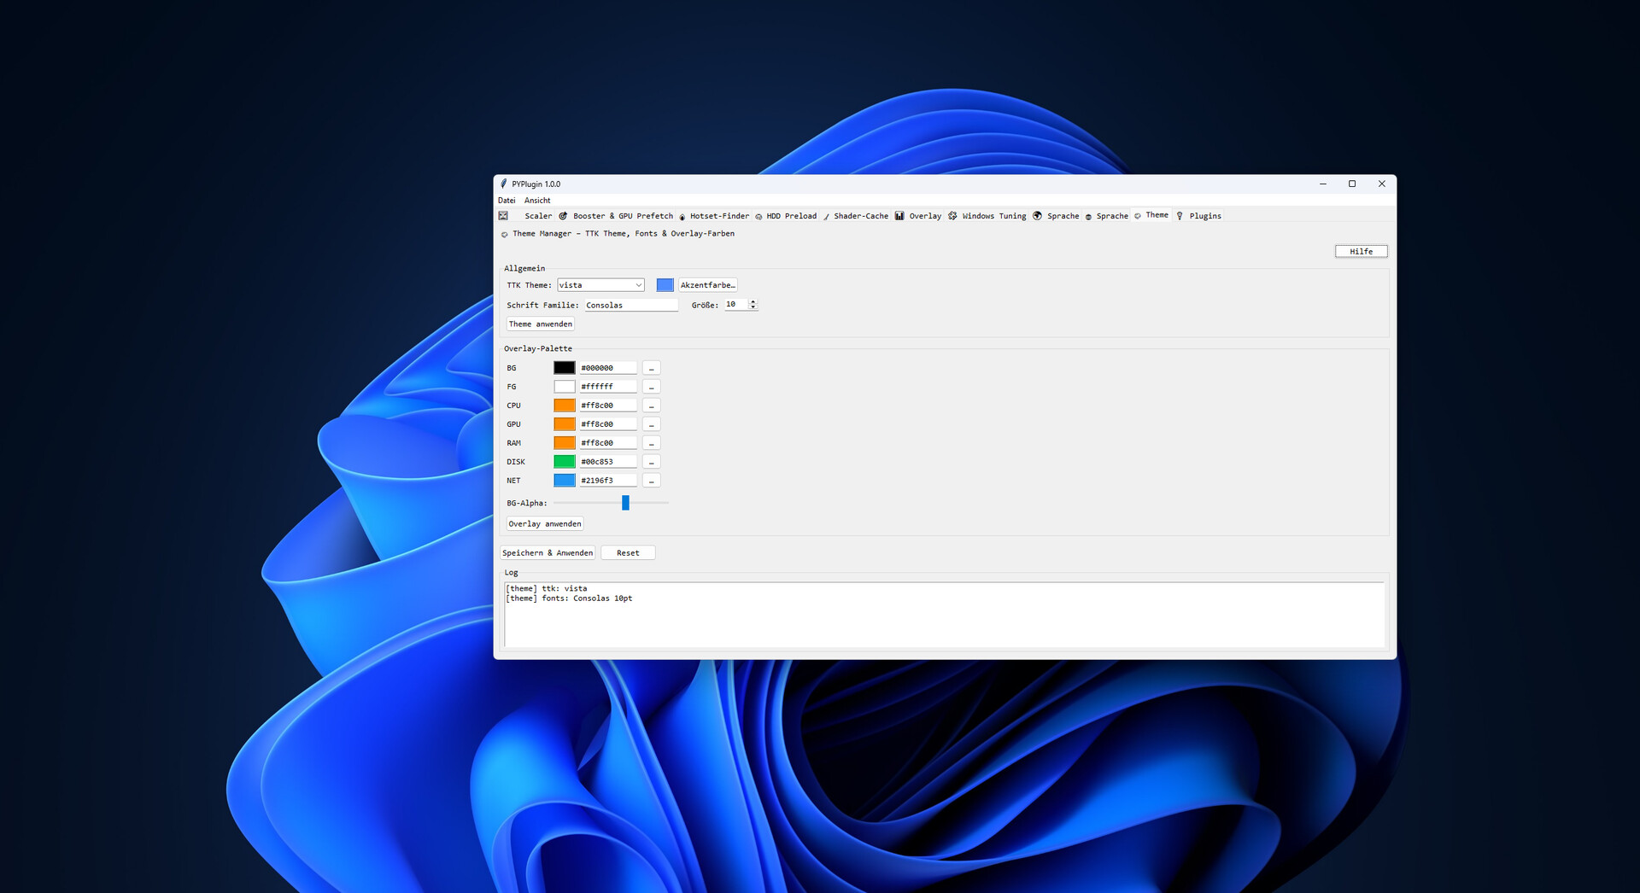1640x893 pixels.
Task: Open Shader-Cache using its pencil icon
Action: [825, 216]
